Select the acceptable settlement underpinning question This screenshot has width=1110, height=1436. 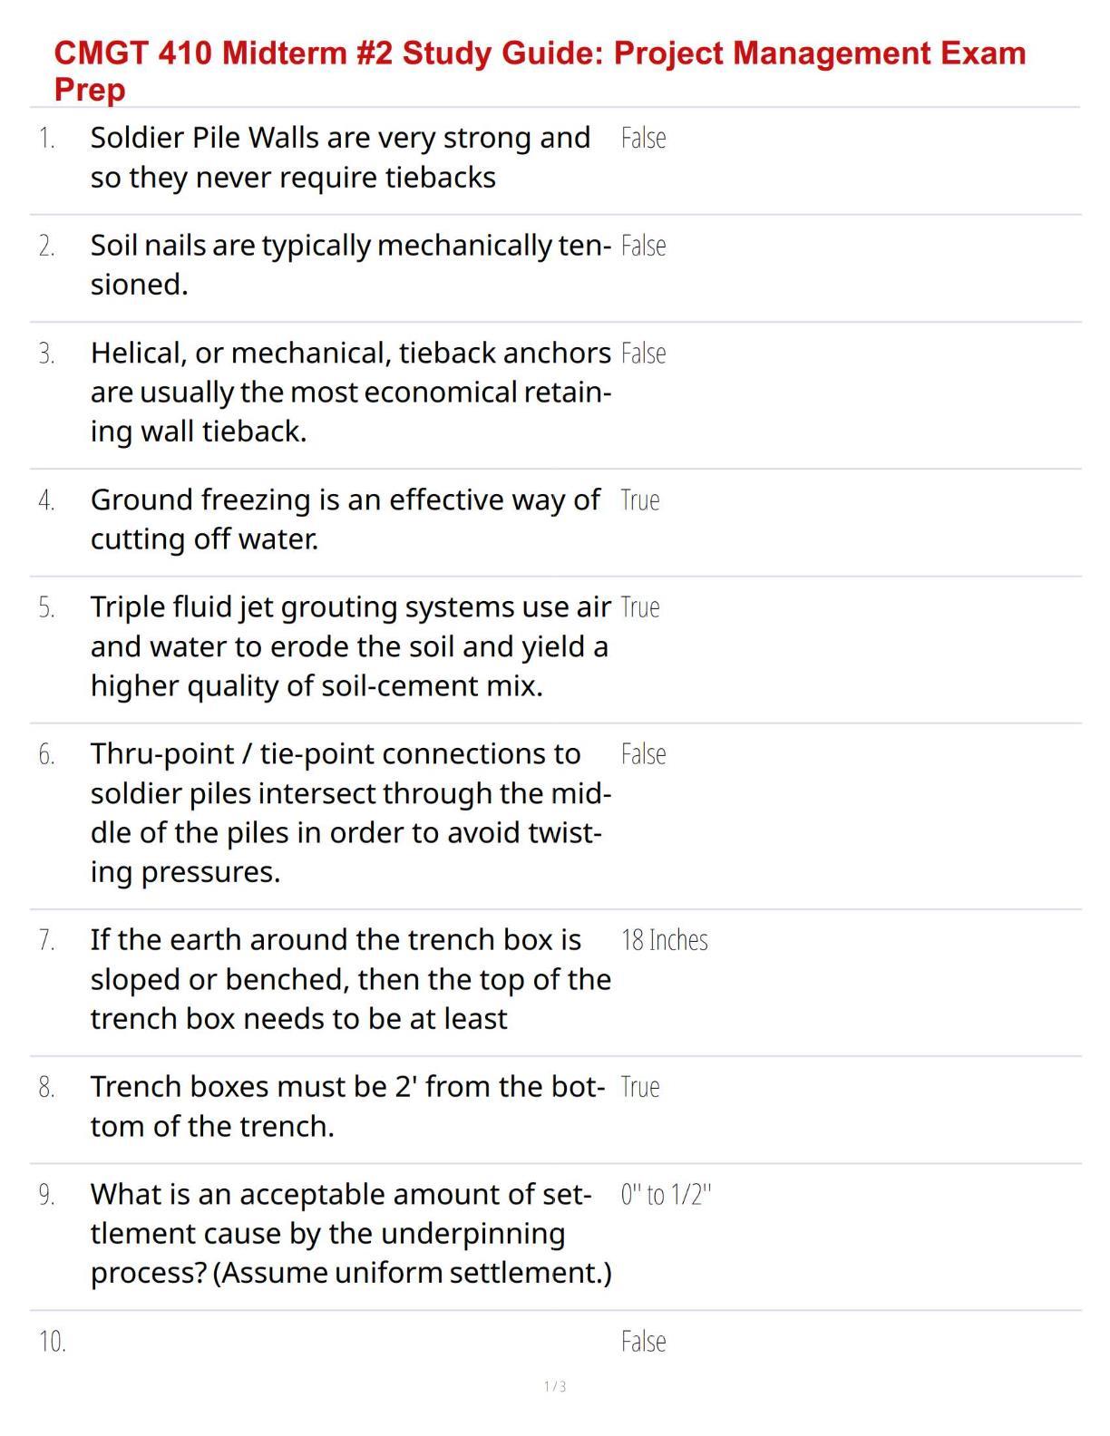(351, 1233)
